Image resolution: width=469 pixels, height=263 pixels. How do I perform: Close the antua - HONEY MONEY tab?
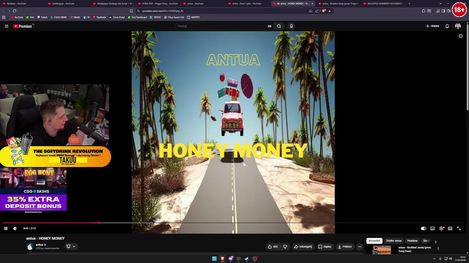312,4
